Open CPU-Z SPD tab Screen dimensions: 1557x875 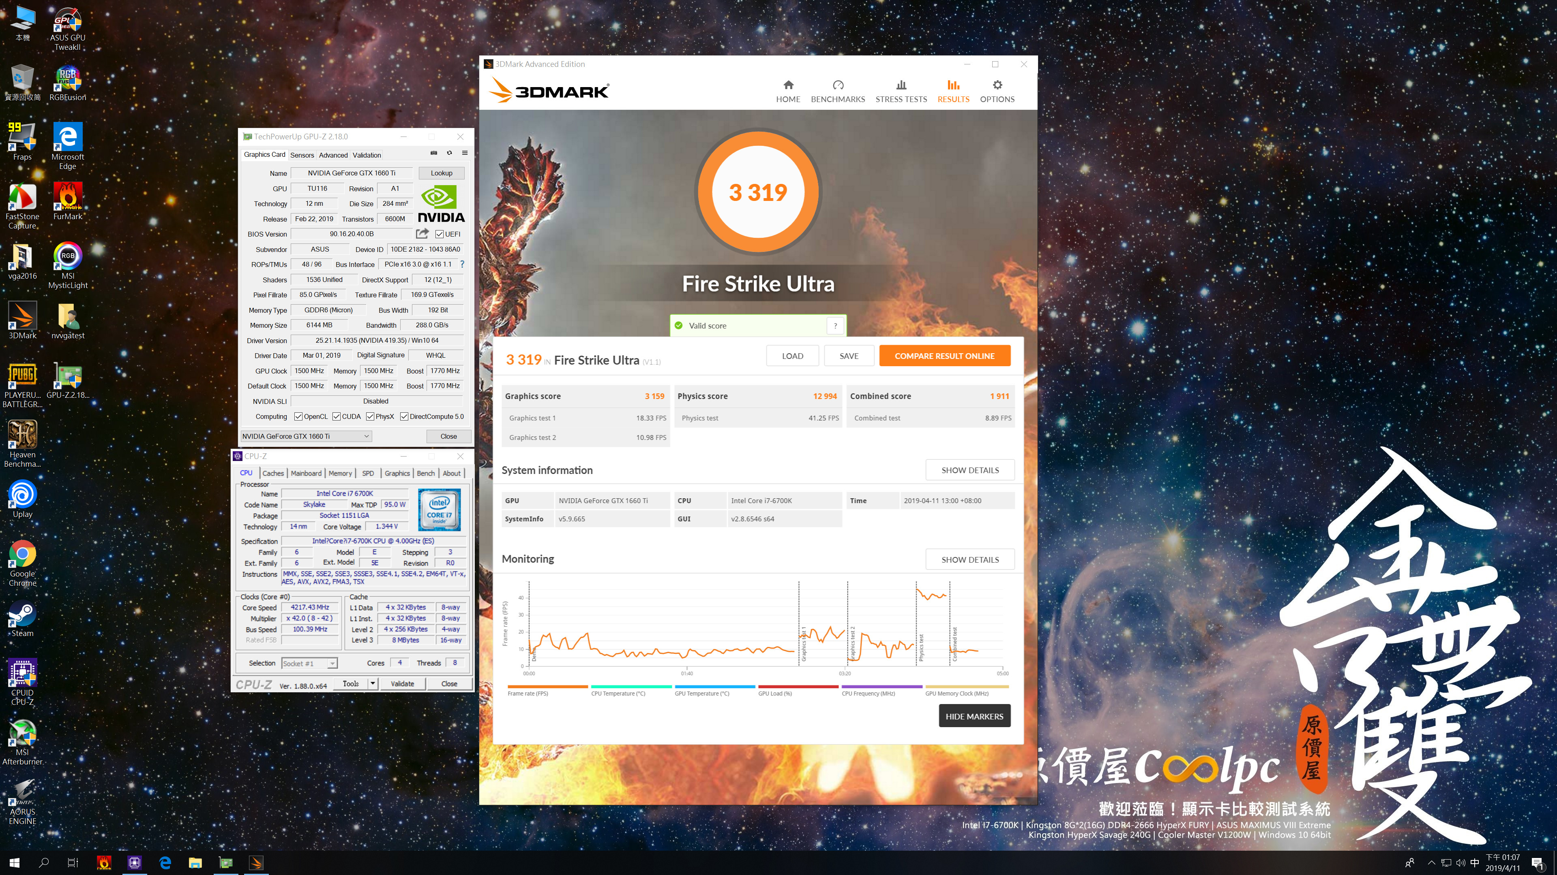[367, 474]
